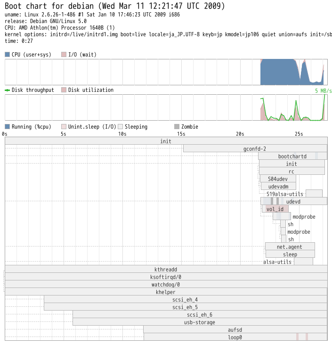Viewport: 332px width, 345px height.
Task: Click the time: 0:27 text
Action: click(19, 41)
